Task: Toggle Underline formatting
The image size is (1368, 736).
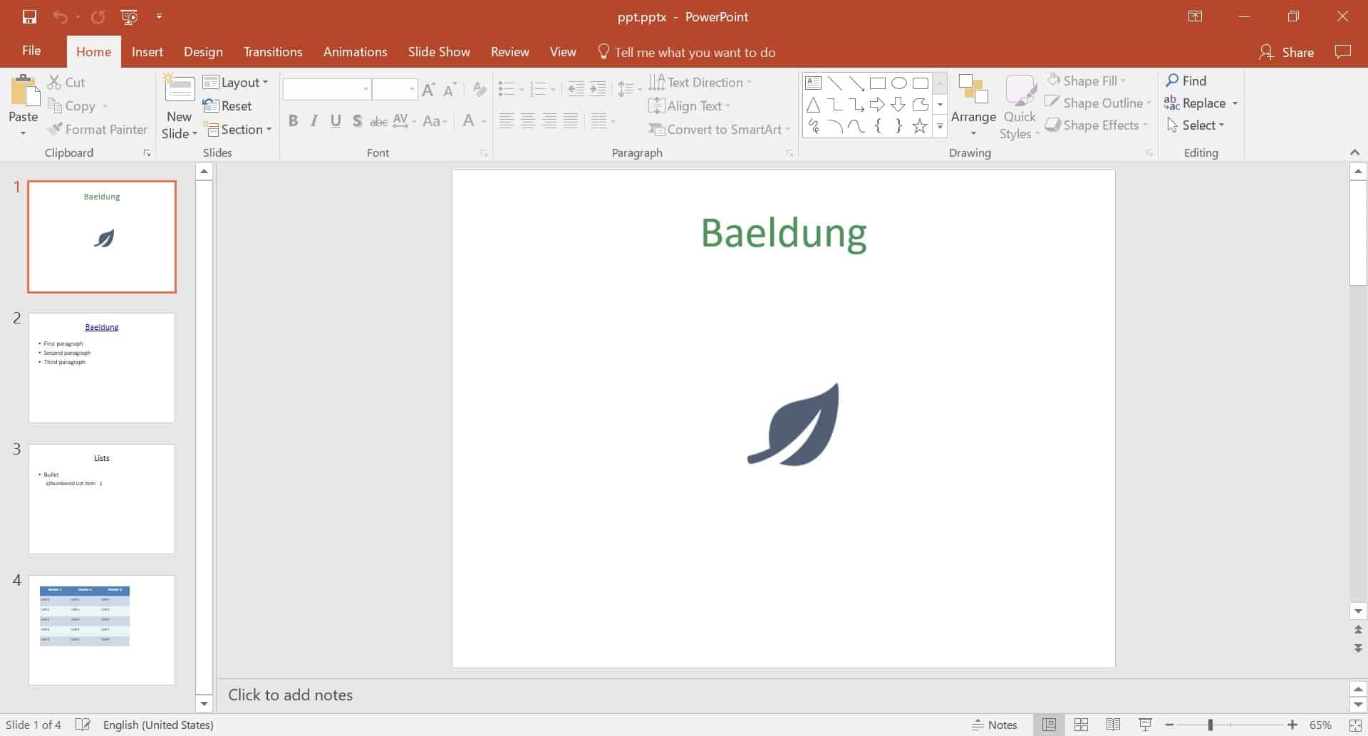Action: [336, 121]
